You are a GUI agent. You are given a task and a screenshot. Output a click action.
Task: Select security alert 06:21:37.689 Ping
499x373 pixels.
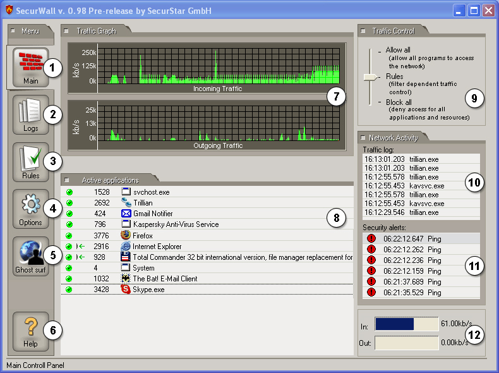(x=421, y=281)
